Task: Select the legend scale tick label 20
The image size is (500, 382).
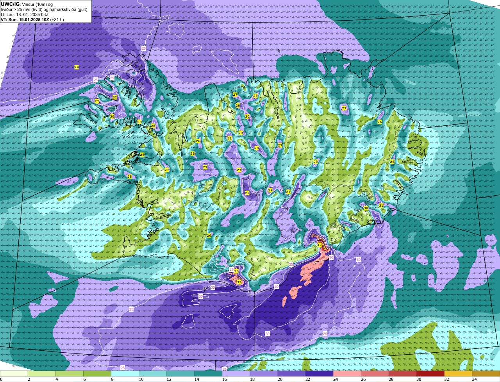Action: (x=280, y=379)
